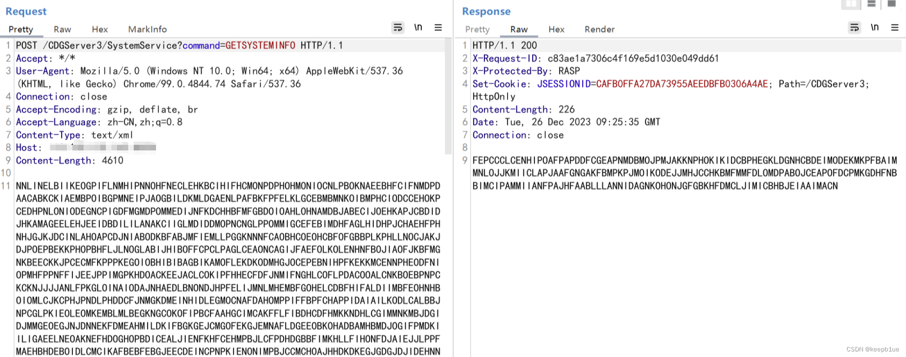Select the top-bottom split layout icon
This screenshot has width=906, height=357.
pos(872,4)
